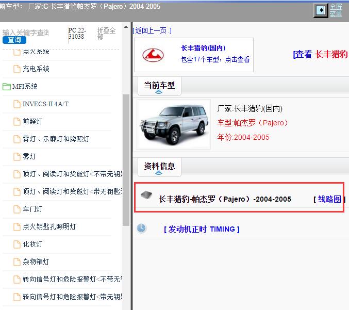Click 查看 长丰猎豹 link at right
The width and height of the screenshot is (349, 310).
[321, 54]
